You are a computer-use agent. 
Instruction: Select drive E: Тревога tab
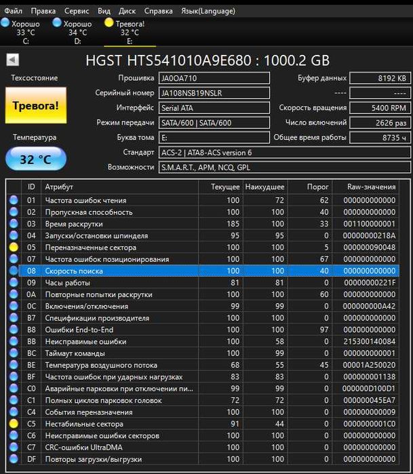(x=130, y=32)
